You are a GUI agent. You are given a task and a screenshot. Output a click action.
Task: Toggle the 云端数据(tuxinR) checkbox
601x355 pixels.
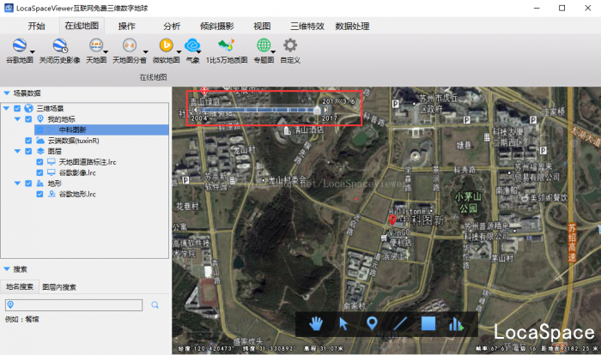click(x=28, y=141)
